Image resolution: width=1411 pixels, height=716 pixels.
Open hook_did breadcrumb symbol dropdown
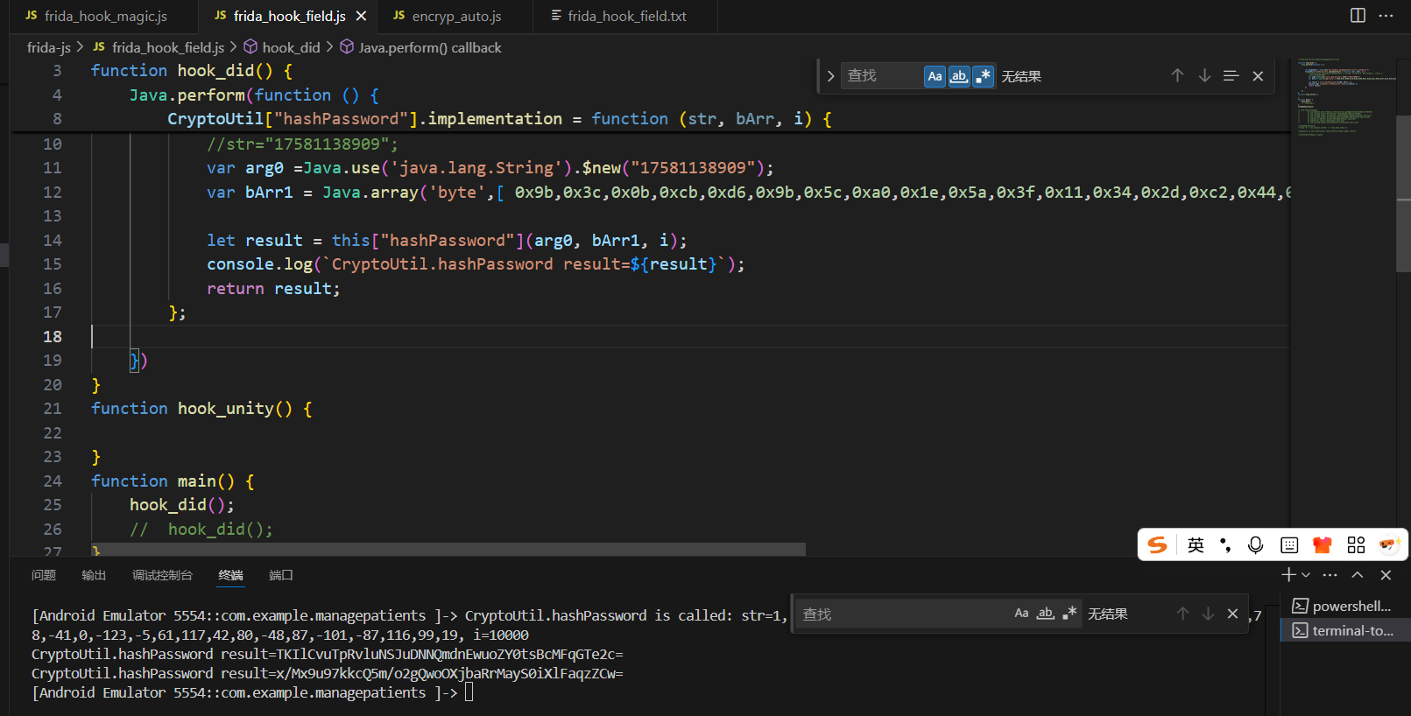tap(291, 47)
